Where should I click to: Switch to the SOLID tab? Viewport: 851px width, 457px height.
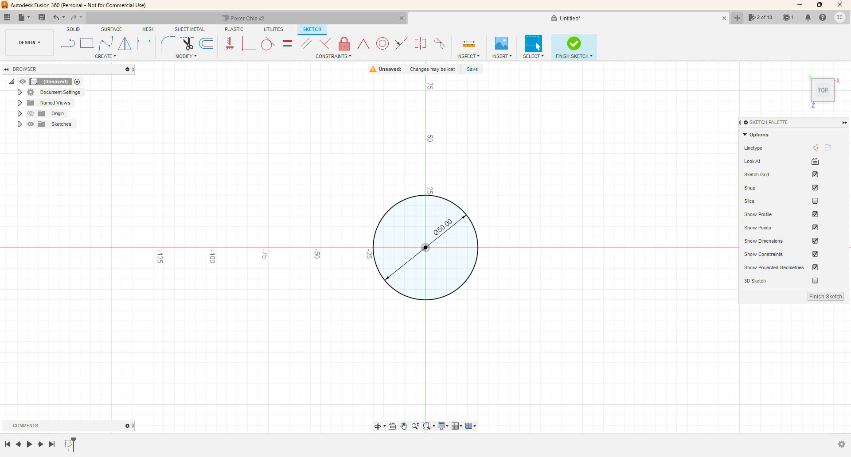pyautogui.click(x=73, y=29)
